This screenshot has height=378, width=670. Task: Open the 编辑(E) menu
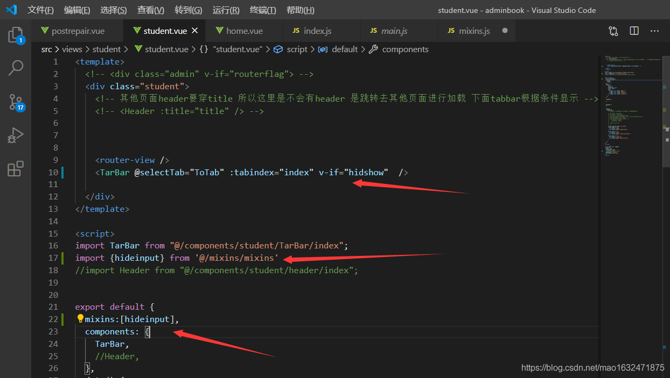coord(77,10)
